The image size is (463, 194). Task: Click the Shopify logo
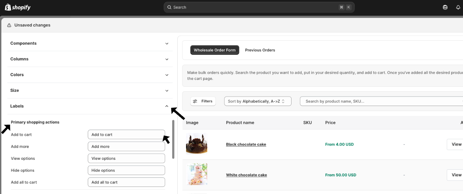pyautogui.click(x=18, y=7)
